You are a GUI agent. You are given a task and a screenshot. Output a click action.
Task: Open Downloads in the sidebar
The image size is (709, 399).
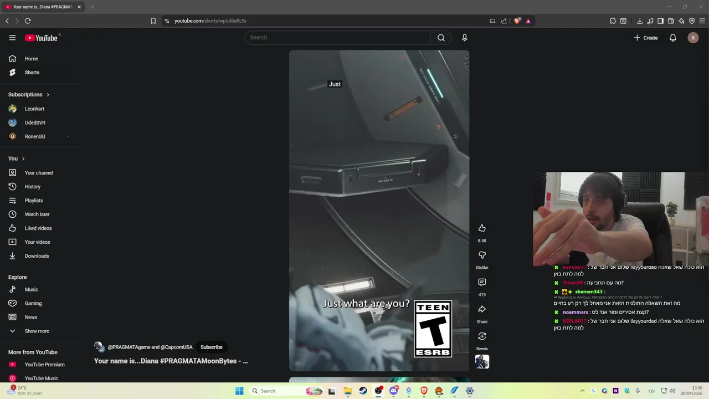click(x=40, y=256)
